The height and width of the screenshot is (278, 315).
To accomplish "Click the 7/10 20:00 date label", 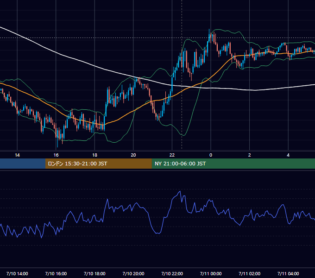I will (x=133, y=273).
